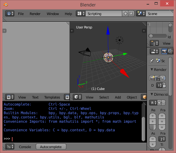This screenshot has height=153, width=176.
Task: Open text editor's editor type selector
Action: pyautogui.click(x=10, y=97)
